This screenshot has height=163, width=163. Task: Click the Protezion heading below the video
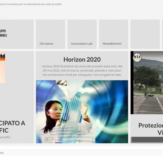point(151,129)
